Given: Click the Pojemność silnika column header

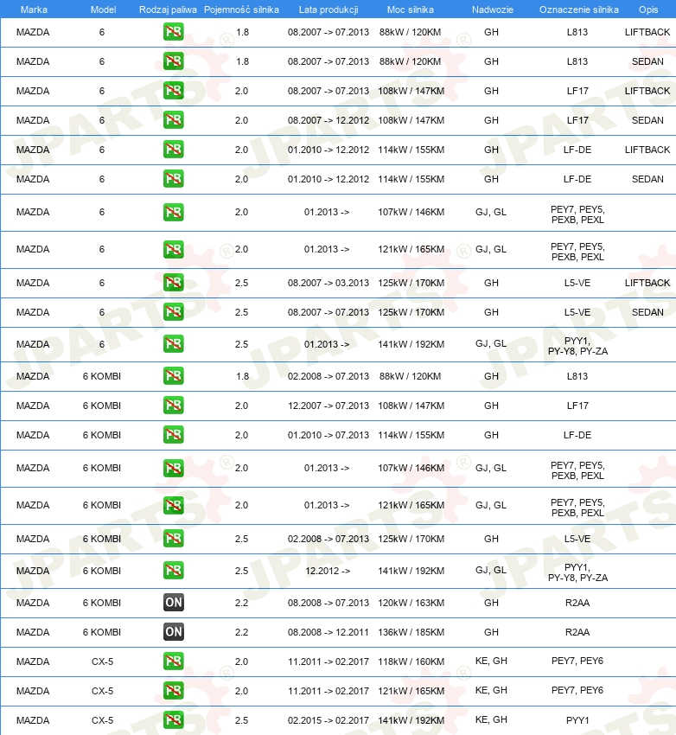Looking at the screenshot, I should [x=241, y=10].
